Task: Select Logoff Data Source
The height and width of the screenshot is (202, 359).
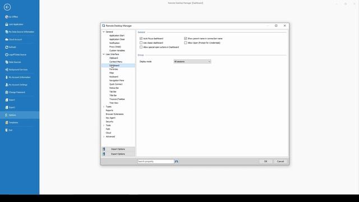Action: coord(16,55)
